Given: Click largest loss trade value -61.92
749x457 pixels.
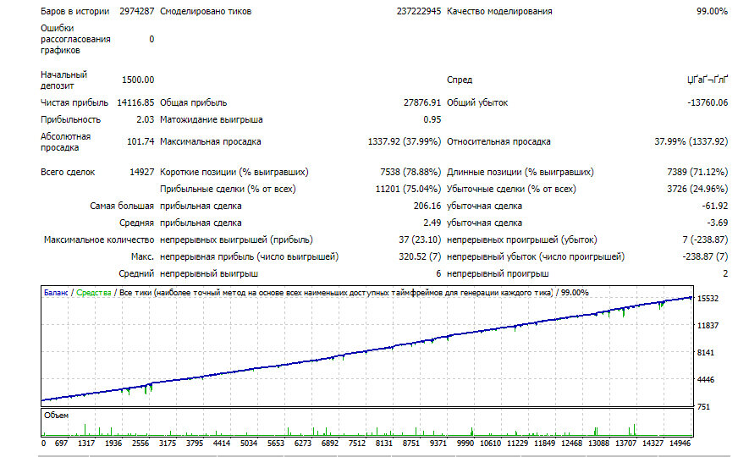Looking at the screenshot, I should coord(714,206).
